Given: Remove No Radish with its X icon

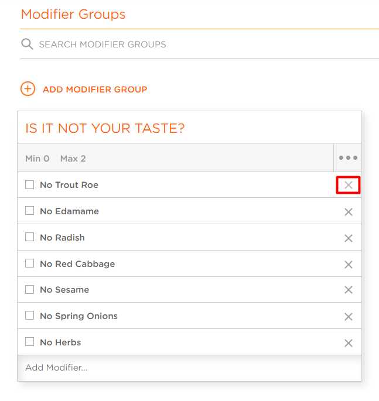Looking at the screenshot, I should (349, 238).
